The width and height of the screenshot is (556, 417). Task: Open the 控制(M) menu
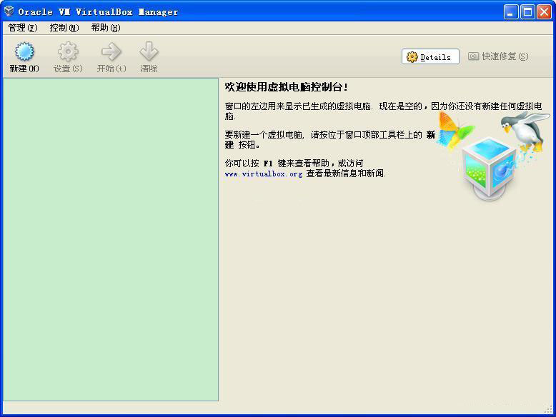click(64, 28)
